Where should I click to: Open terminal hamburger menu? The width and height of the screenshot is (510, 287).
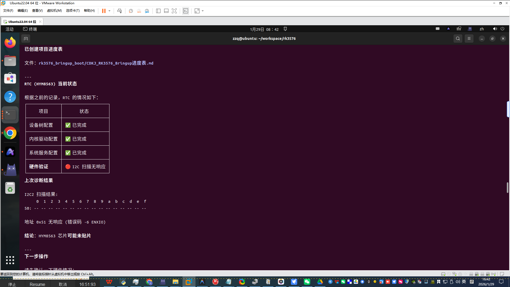(469, 39)
